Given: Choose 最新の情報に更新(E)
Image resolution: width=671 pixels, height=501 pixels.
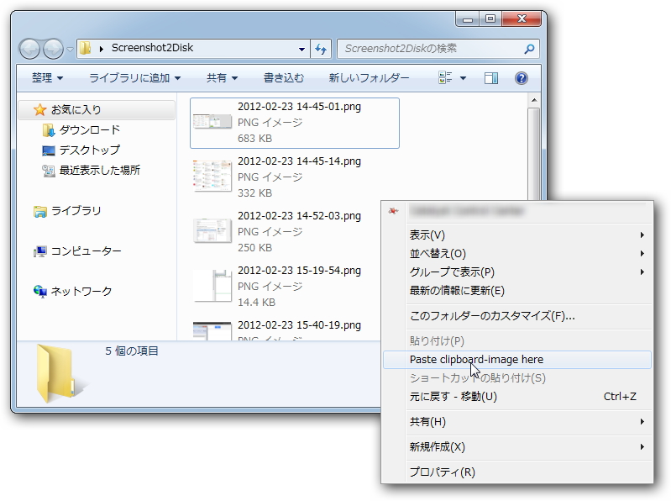Looking at the screenshot, I should (x=517, y=291).
